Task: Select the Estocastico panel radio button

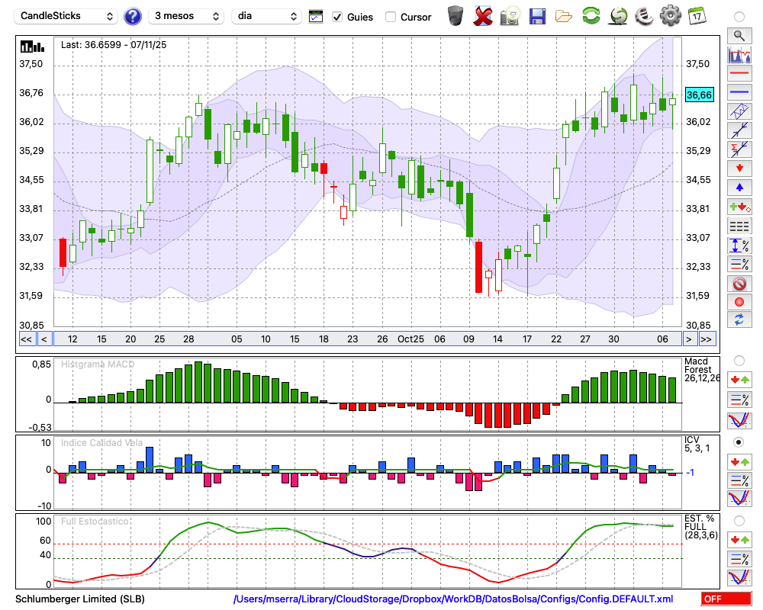Action: point(739,521)
